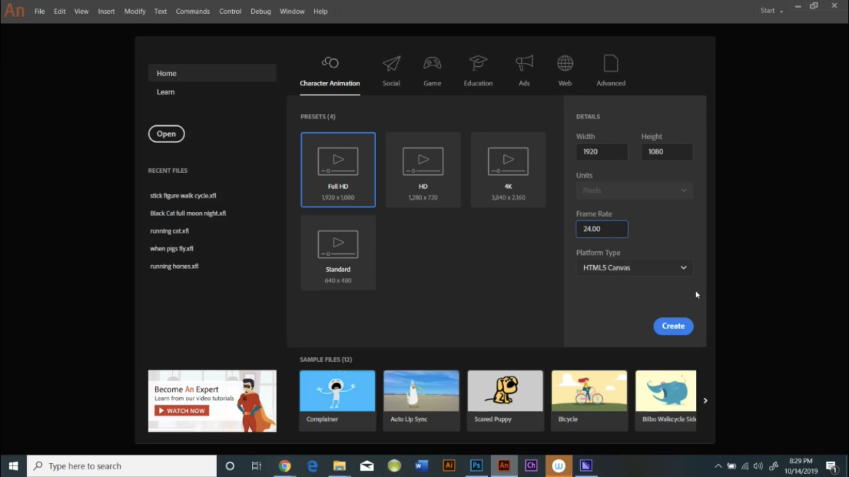Open recent file running horses.xfl

pos(174,266)
